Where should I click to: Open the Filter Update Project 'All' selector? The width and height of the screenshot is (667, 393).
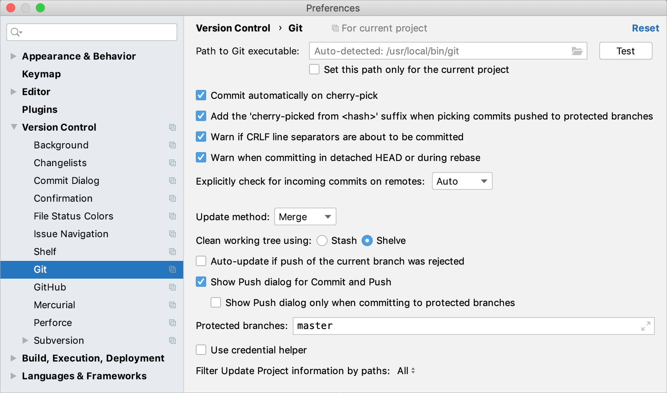click(406, 371)
